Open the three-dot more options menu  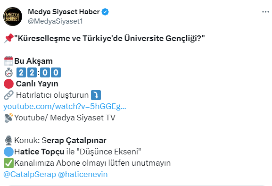coord(265,12)
